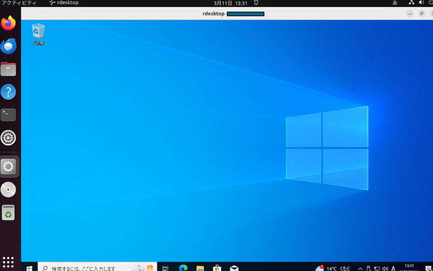Screen dimensions: 433x271
Task: Click the Windows tray network icon
Action: (377, 268)
